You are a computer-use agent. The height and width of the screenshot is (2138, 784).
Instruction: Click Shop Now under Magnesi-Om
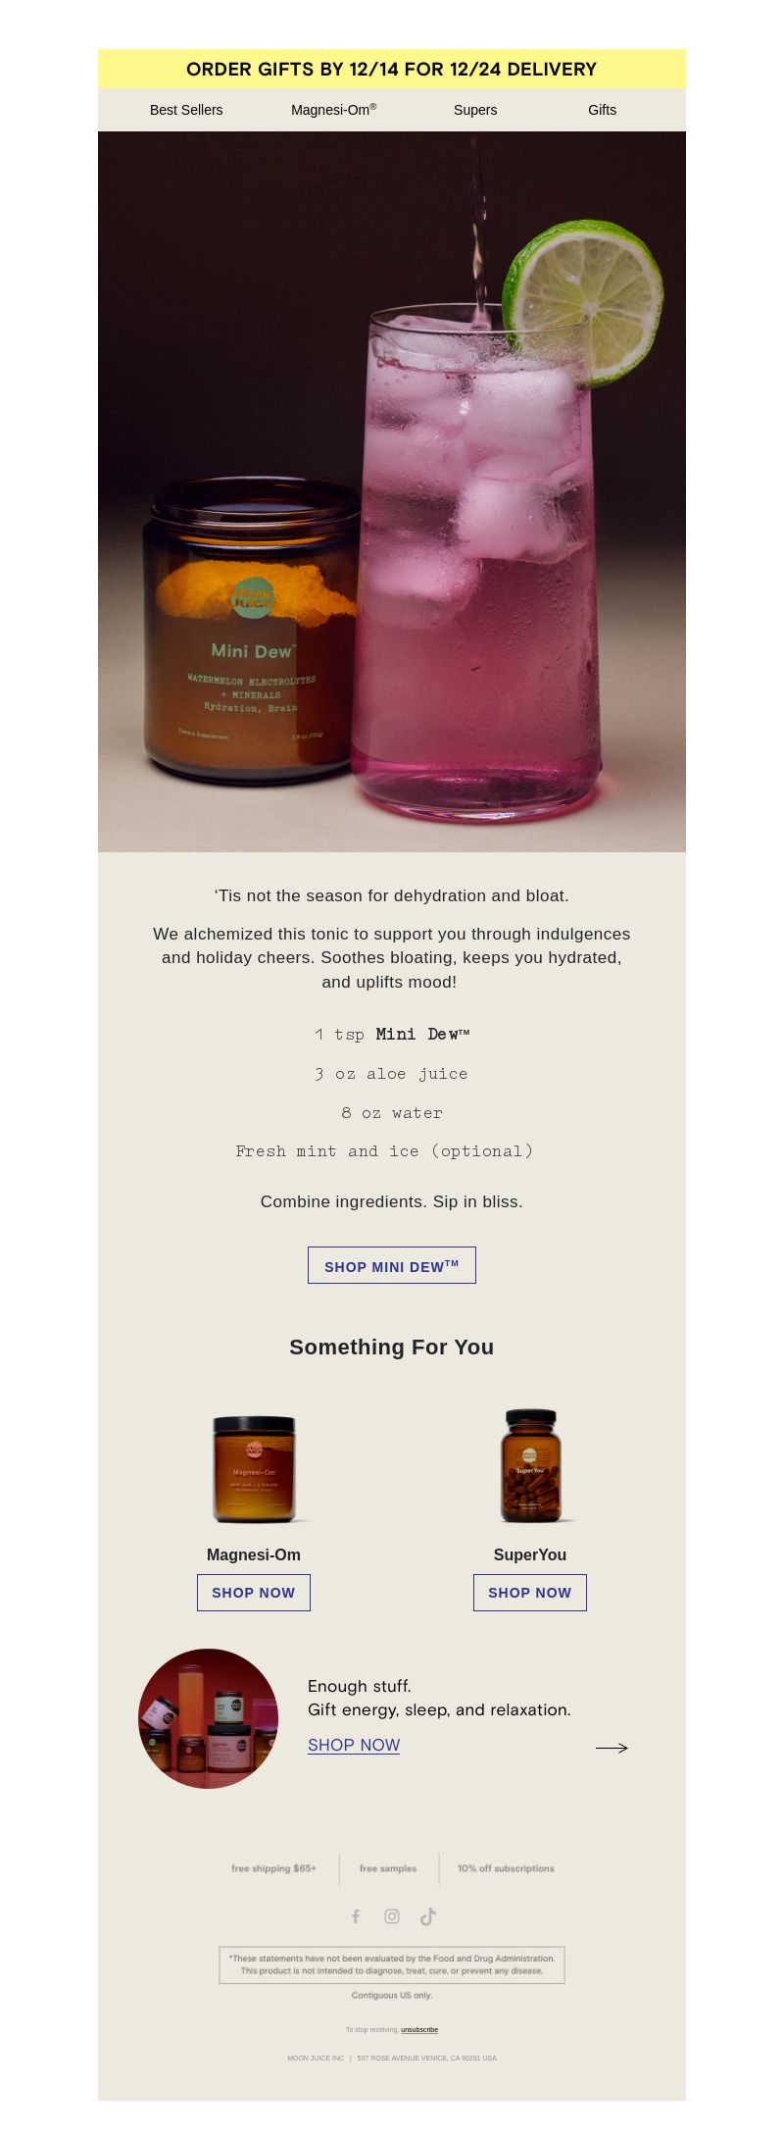coord(254,1592)
